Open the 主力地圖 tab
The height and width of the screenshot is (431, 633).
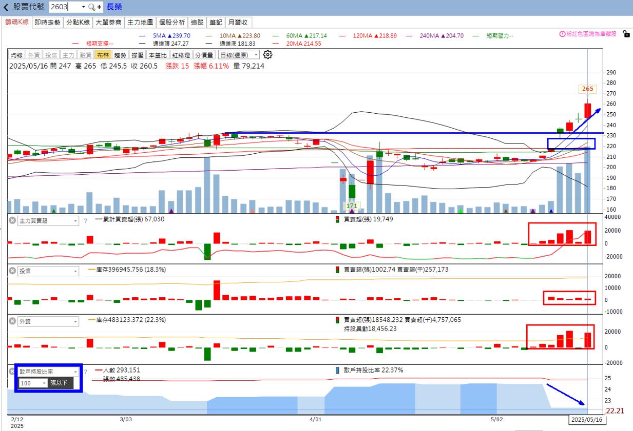pos(140,23)
